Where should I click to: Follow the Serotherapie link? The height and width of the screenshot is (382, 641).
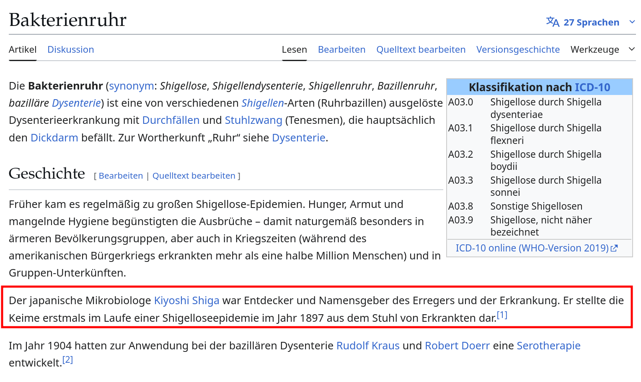click(549, 346)
